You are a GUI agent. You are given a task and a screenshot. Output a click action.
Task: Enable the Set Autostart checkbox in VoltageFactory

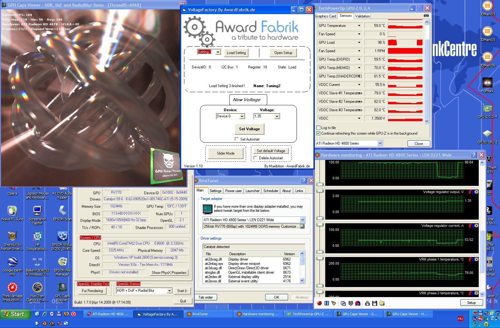237,139
